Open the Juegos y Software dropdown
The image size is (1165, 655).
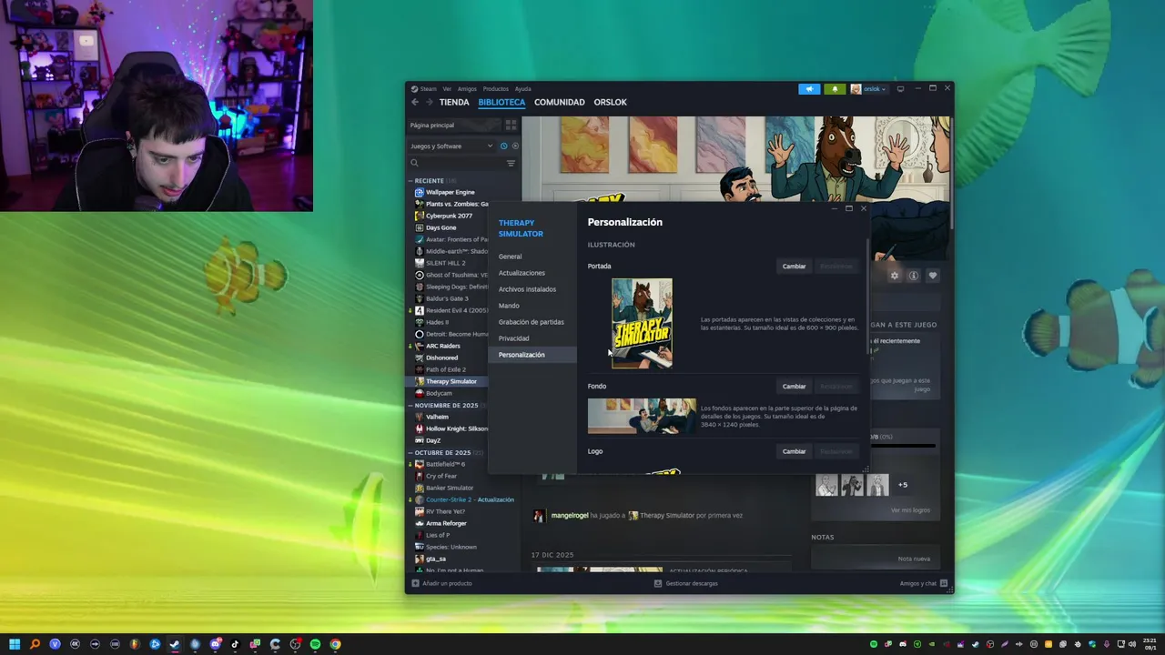[x=451, y=146]
